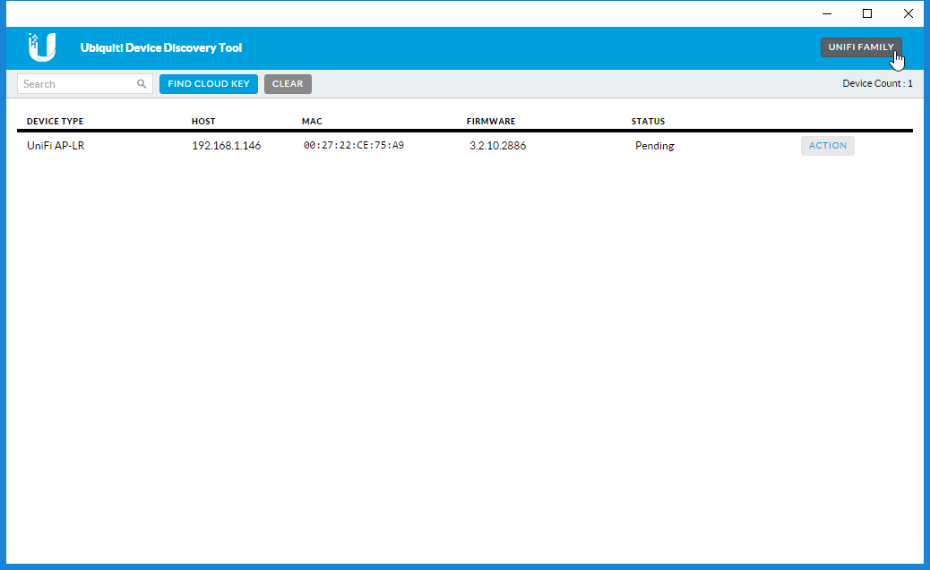Click the HOST column header

pyautogui.click(x=203, y=122)
